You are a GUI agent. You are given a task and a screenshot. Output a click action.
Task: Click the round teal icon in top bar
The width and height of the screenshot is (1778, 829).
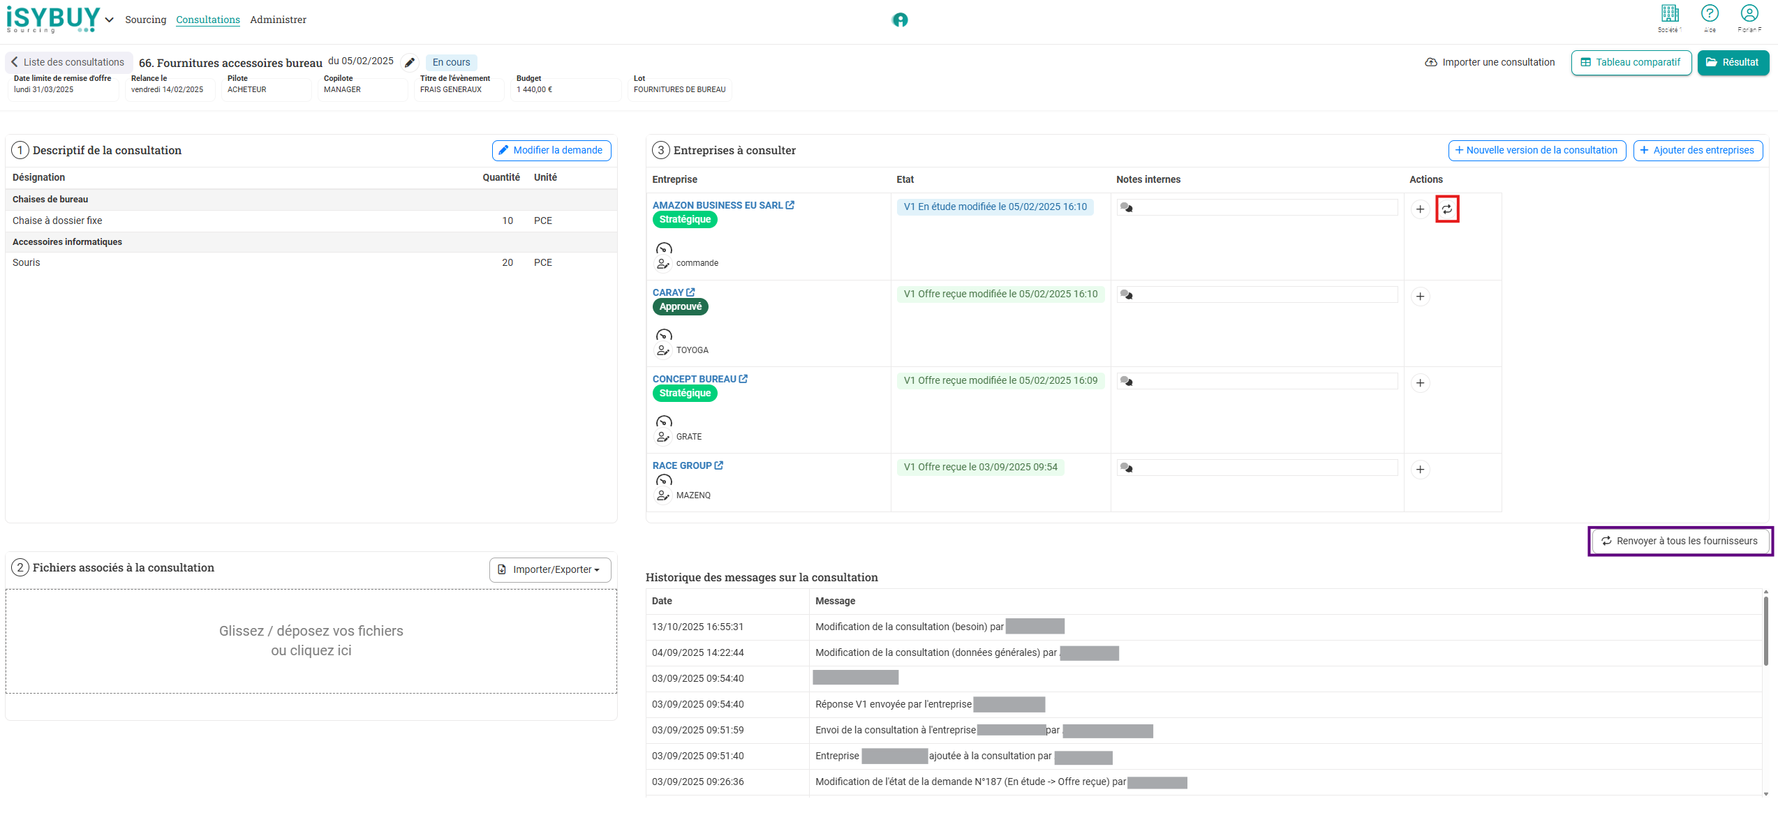pyautogui.click(x=900, y=20)
